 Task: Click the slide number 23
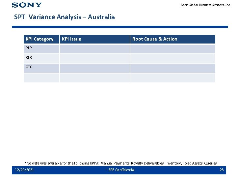click(x=222, y=170)
